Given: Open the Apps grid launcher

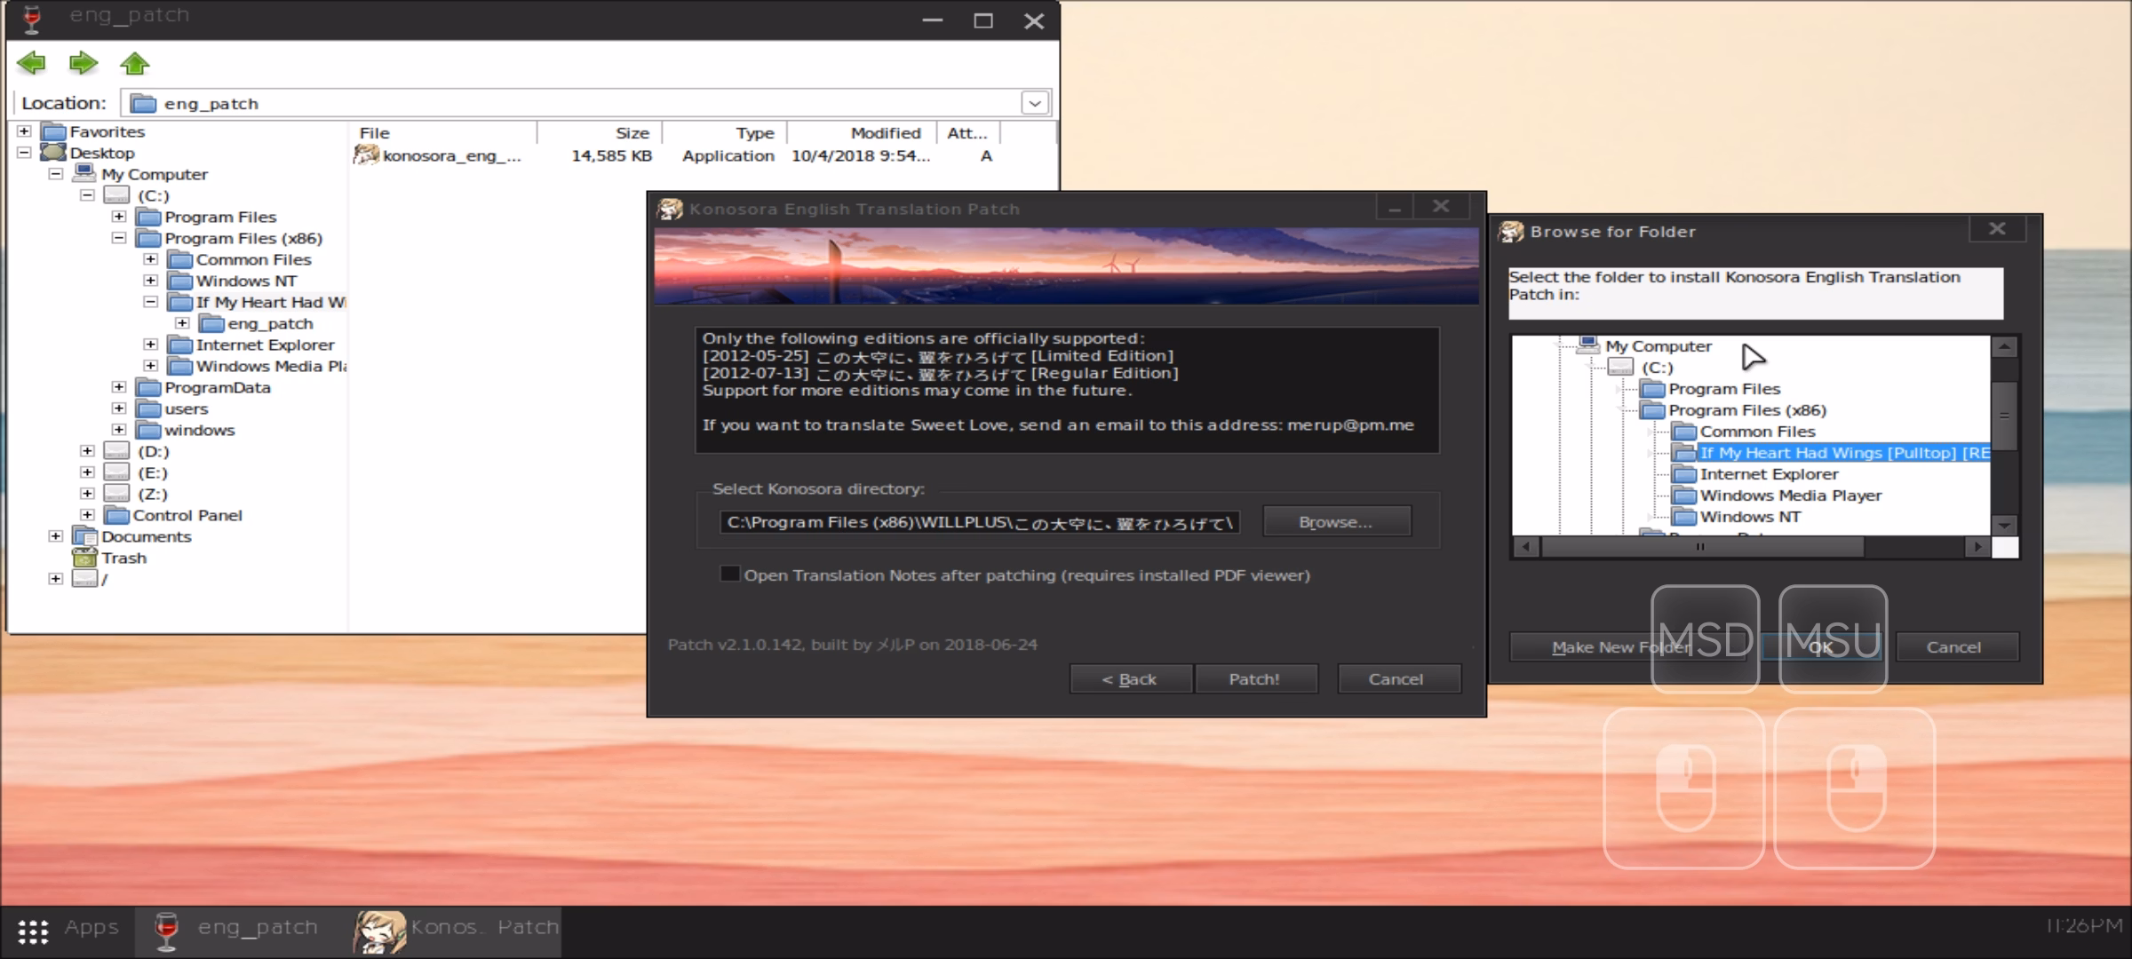Looking at the screenshot, I should 34,931.
